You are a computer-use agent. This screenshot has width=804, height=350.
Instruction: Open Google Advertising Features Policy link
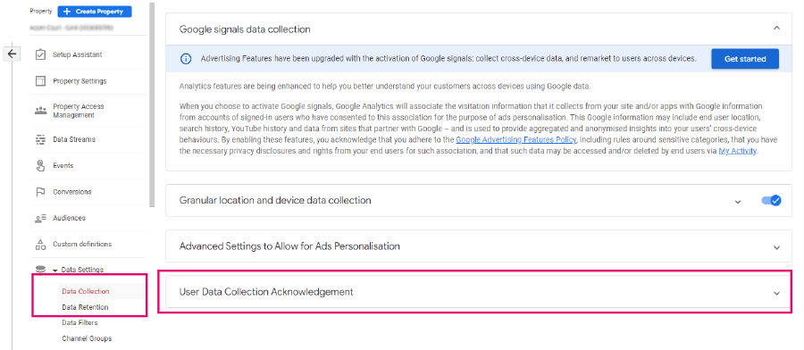coord(516,140)
